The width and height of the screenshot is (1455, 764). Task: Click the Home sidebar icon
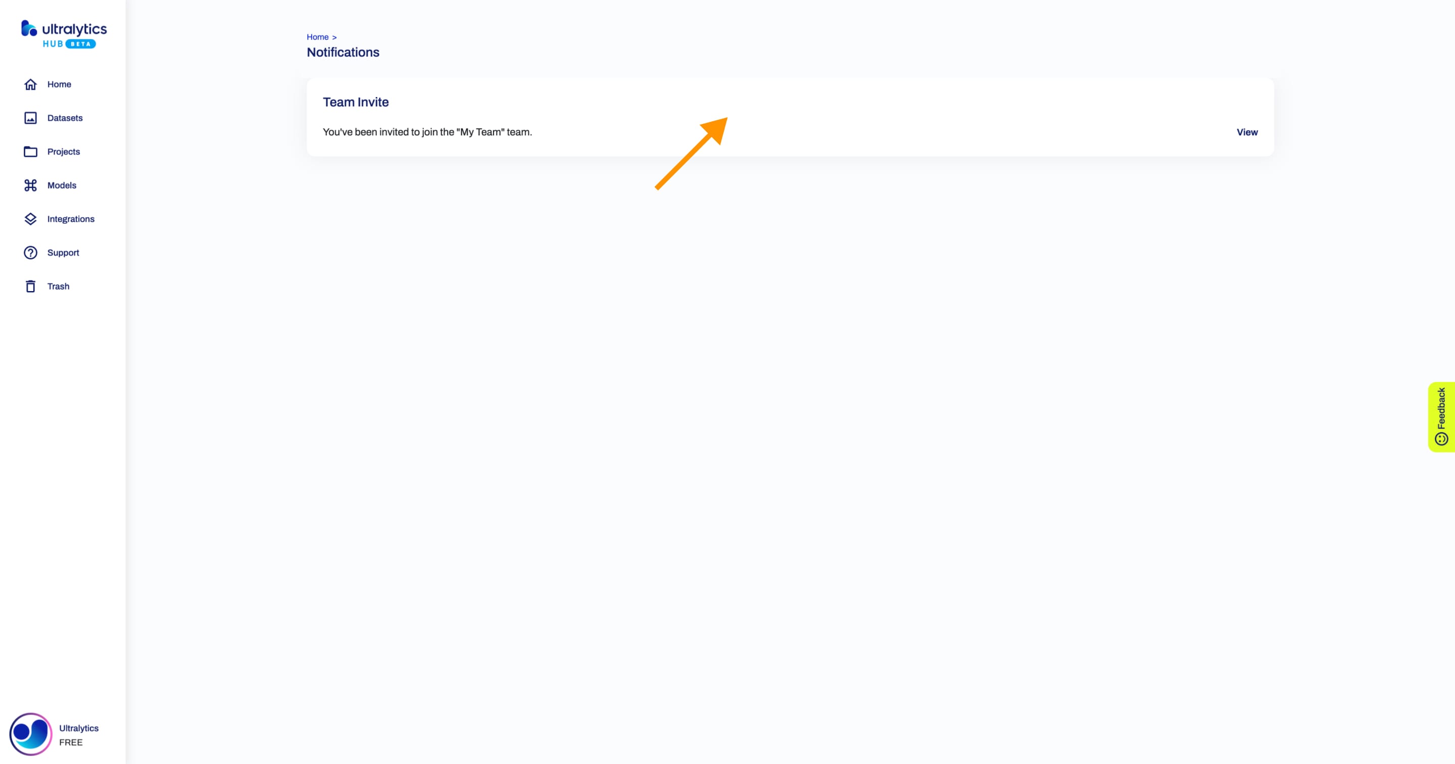pyautogui.click(x=30, y=84)
